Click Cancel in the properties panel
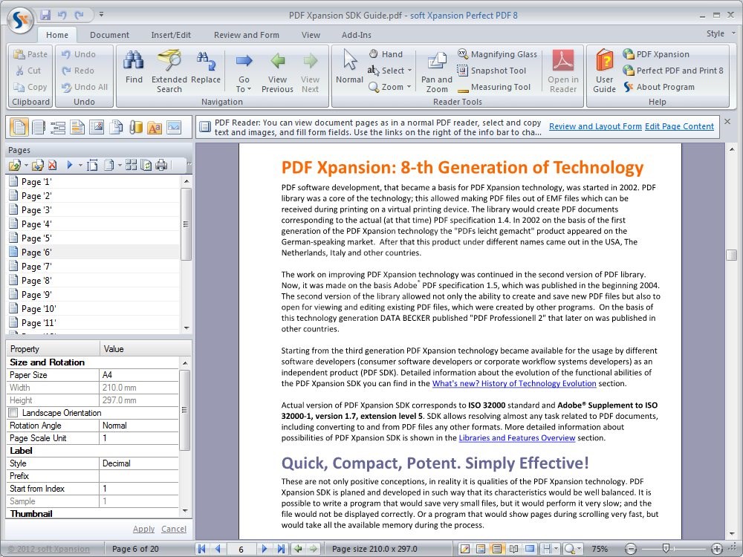This screenshot has height=557, width=743. point(173,529)
